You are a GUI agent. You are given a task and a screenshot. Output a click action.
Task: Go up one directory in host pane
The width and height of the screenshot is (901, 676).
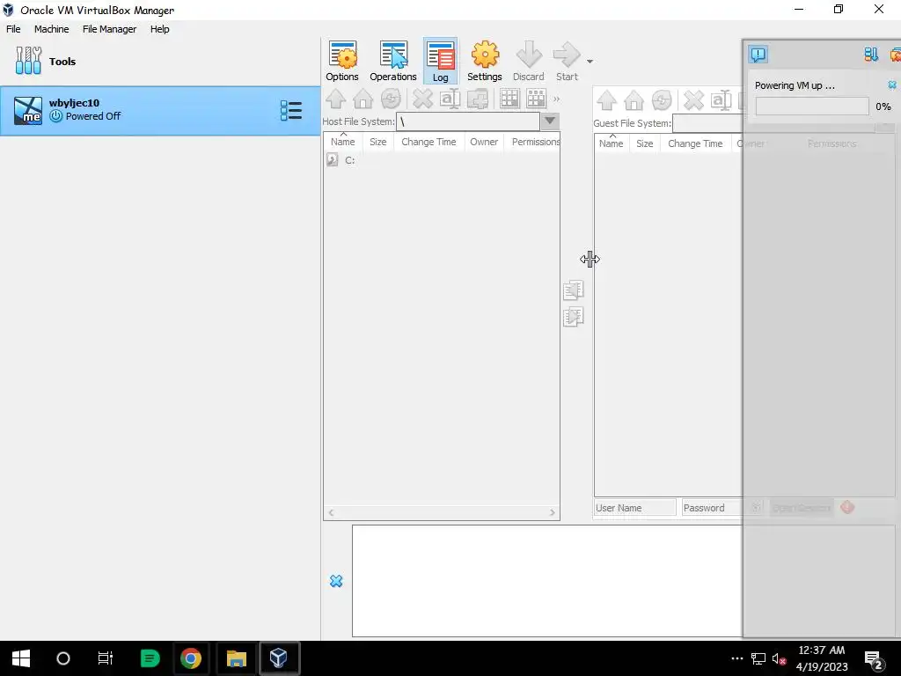(336, 99)
